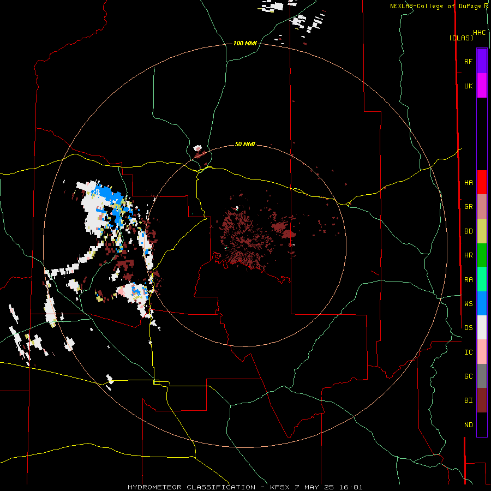Click the UK magenta legend color block

tap(482, 86)
